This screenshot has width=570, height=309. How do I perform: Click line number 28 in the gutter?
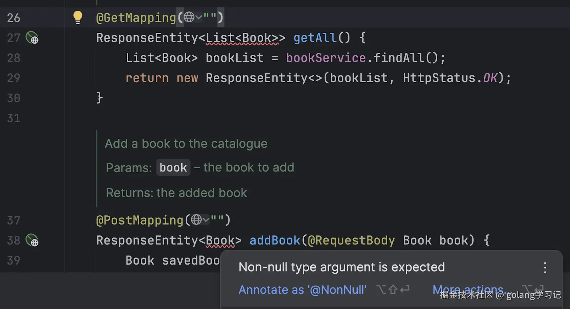pyautogui.click(x=14, y=58)
